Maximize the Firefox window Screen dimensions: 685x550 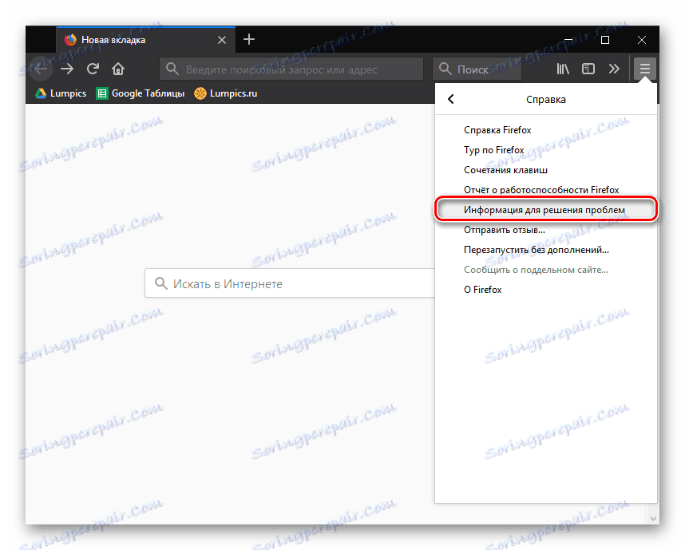tap(605, 40)
